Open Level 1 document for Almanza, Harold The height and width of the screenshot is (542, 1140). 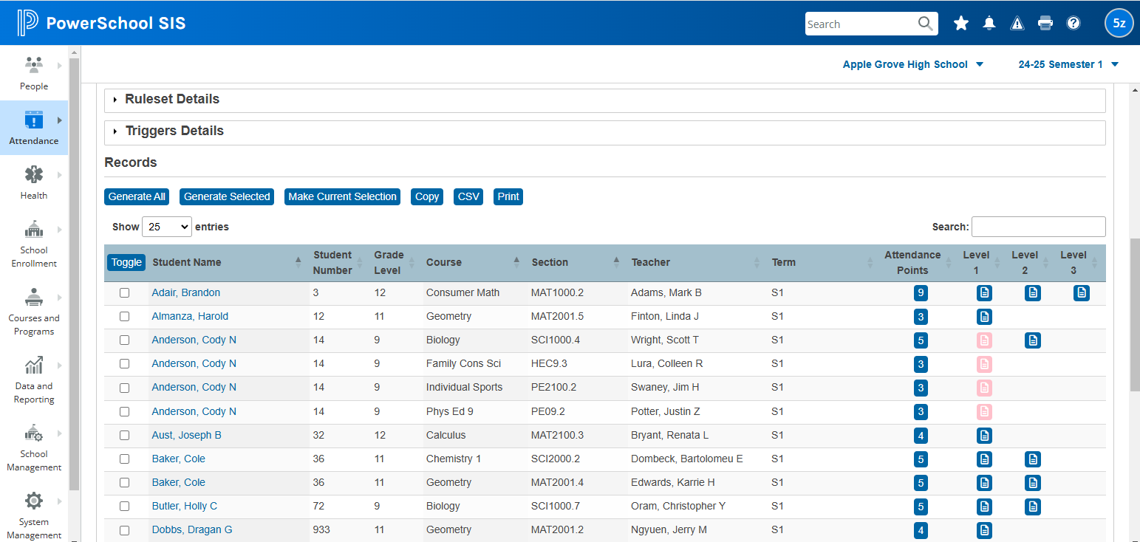984,317
